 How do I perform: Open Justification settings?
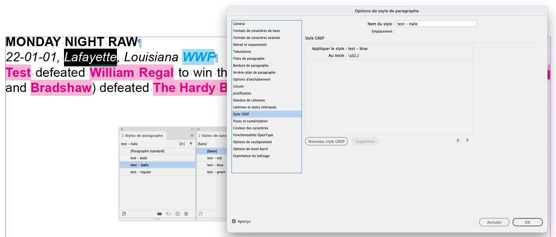point(267,93)
